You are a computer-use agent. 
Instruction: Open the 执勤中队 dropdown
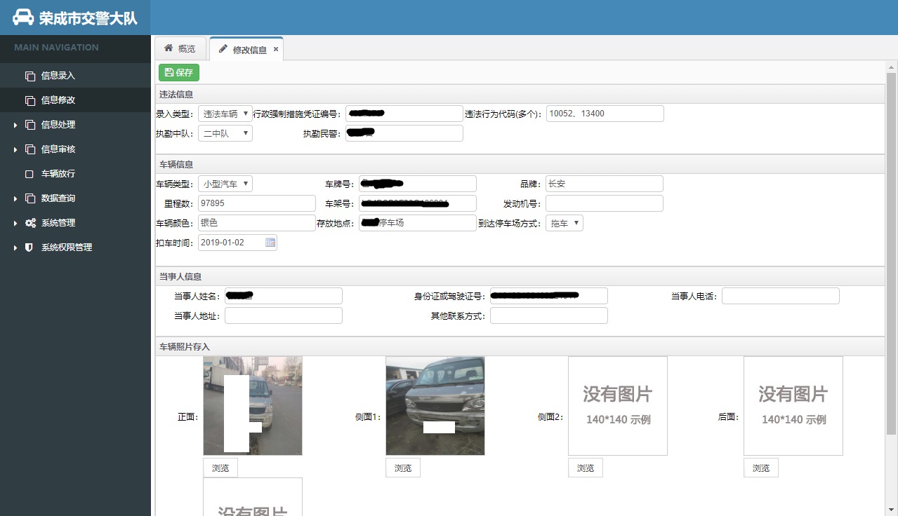pyautogui.click(x=225, y=133)
